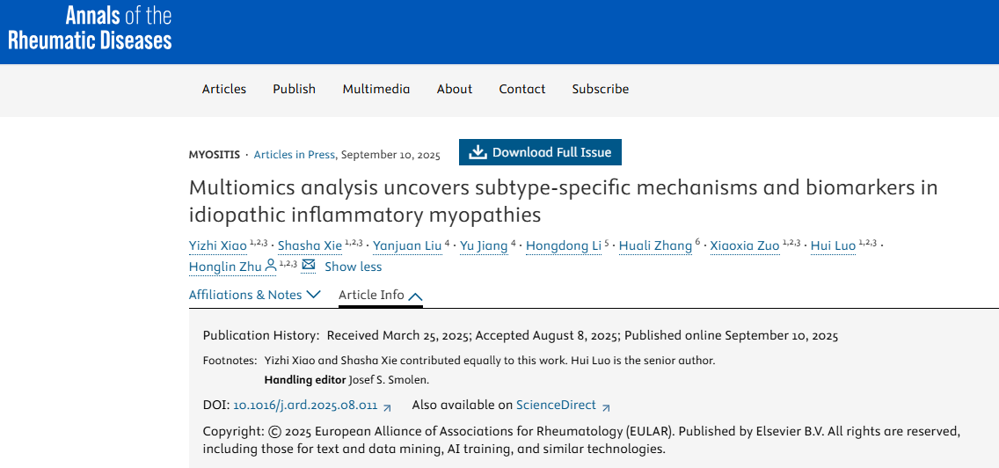
Task: Click the external-link arrow after ScienceDirect
Action: click(606, 406)
